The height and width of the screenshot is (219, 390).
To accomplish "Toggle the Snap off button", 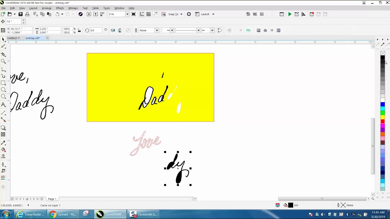I will click(x=164, y=14).
